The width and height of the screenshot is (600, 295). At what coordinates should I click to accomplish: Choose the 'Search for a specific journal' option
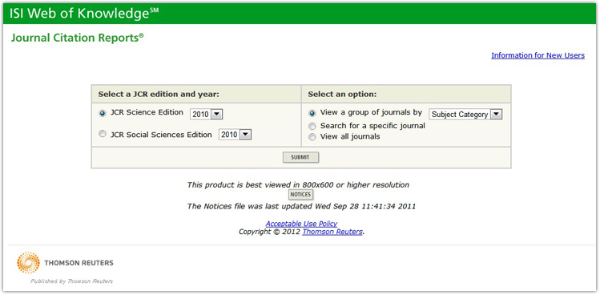tap(312, 126)
